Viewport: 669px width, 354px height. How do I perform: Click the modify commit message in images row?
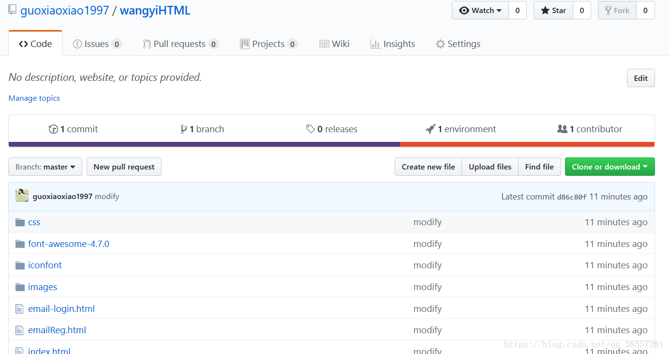coord(428,287)
